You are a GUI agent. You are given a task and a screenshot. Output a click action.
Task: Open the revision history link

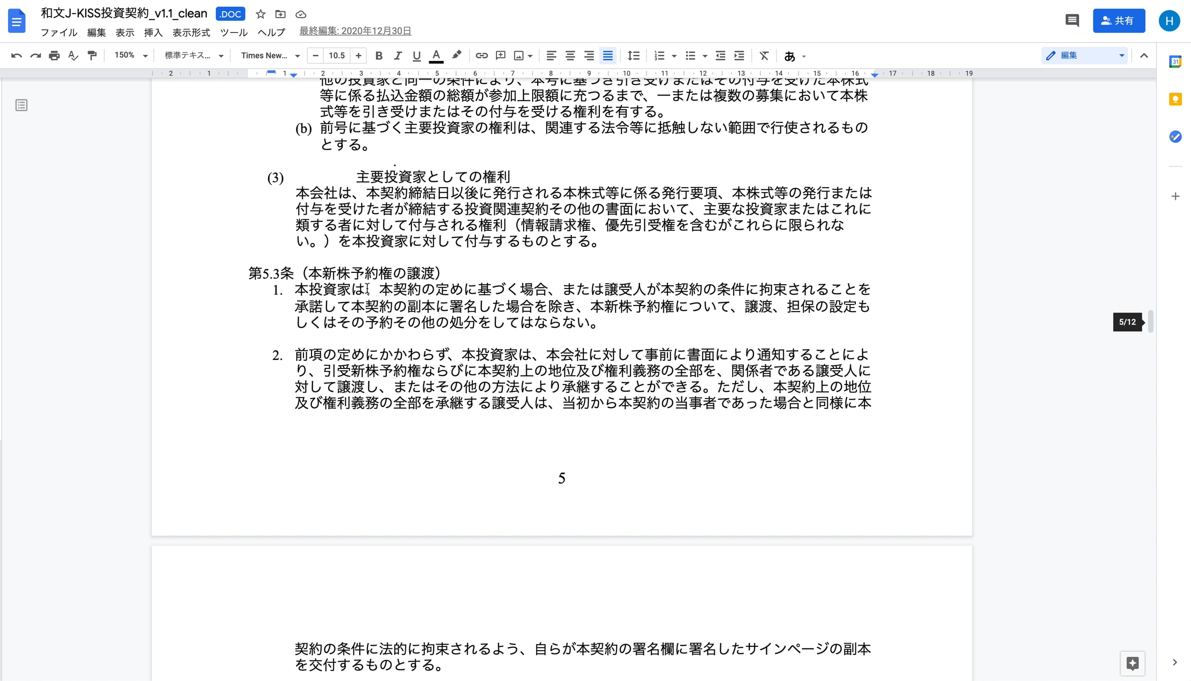tap(355, 31)
